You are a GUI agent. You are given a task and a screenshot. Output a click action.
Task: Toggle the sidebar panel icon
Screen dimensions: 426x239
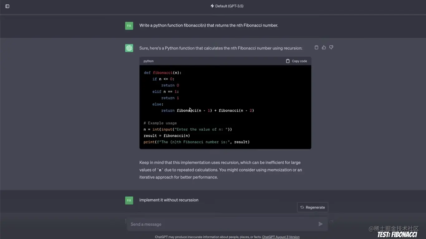click(x=7, y=6)
